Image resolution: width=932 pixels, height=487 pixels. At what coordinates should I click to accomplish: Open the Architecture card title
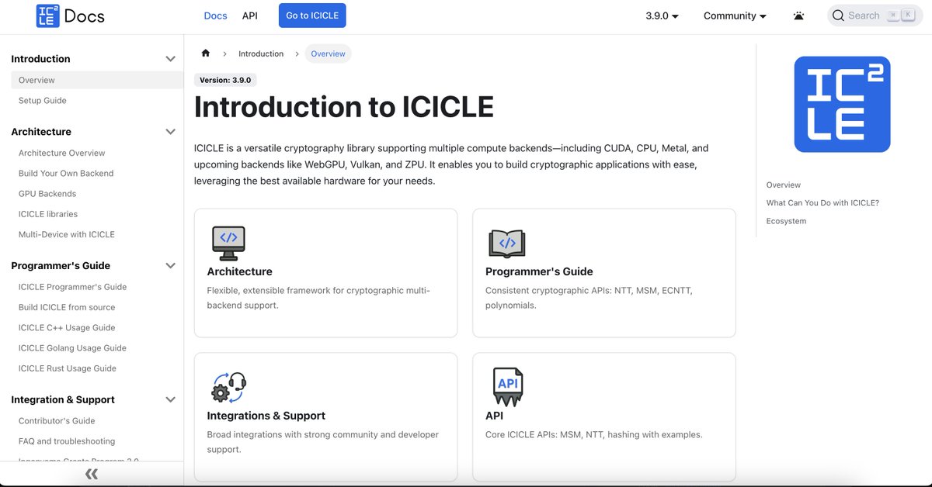coord(239,271)
